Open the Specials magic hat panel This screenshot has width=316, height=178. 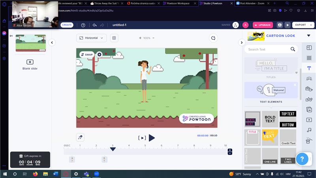pos(308,140)
